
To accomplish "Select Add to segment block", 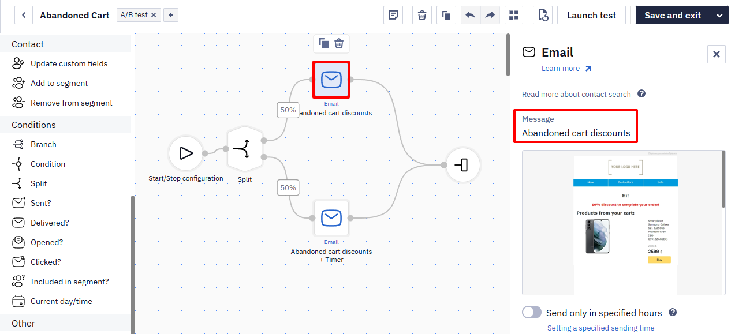I will point(59,83).
